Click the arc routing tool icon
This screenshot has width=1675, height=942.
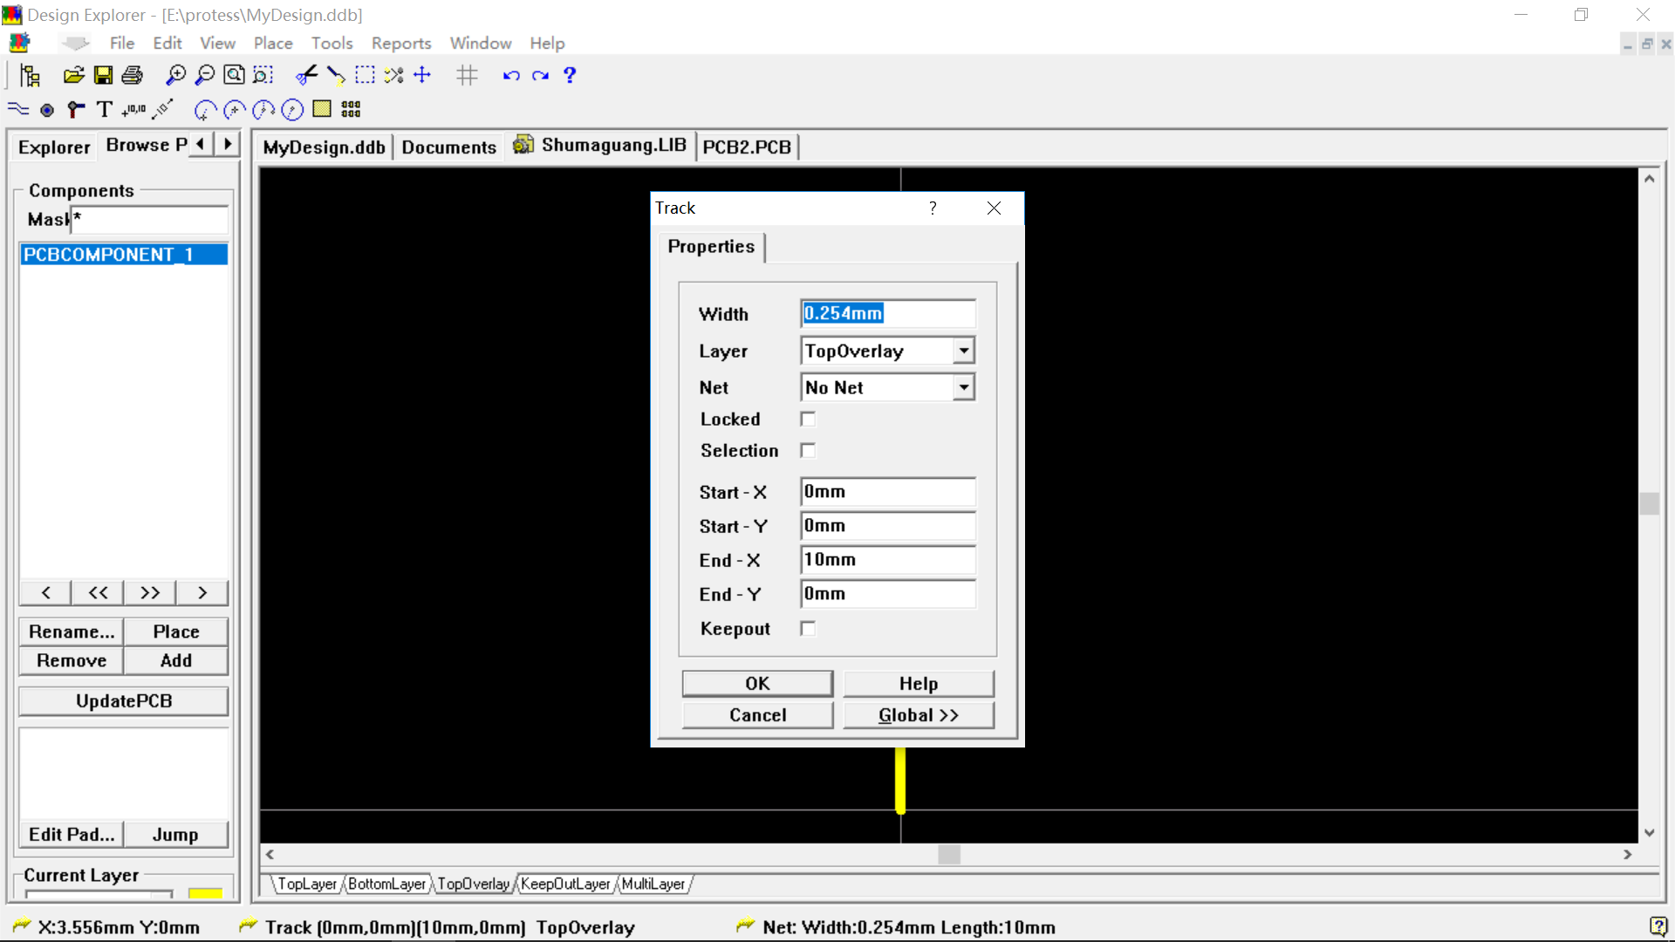coord(206,108)
